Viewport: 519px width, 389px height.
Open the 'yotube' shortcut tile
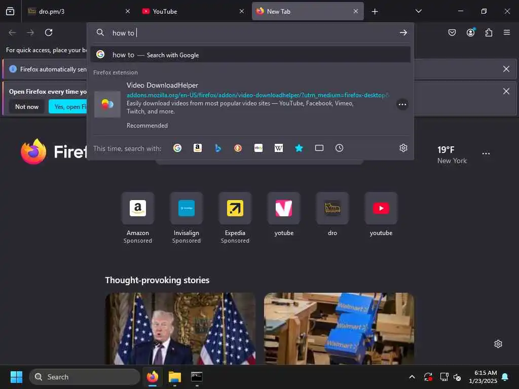point(284,215)
